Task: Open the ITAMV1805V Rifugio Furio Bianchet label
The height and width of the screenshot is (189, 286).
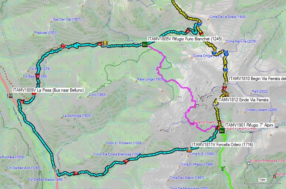Action: point(185,39)
